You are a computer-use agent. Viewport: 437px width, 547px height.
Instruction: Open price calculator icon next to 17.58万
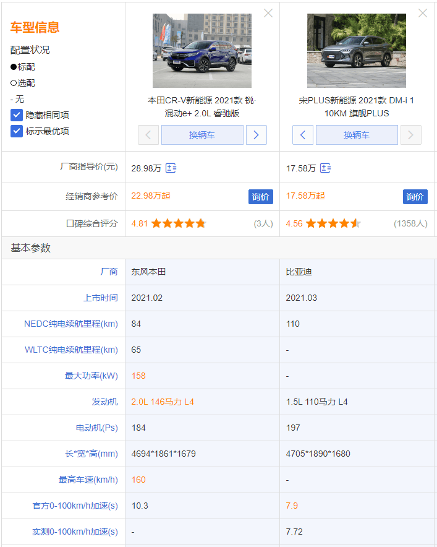pyautogui.click(x=325, y=168)
